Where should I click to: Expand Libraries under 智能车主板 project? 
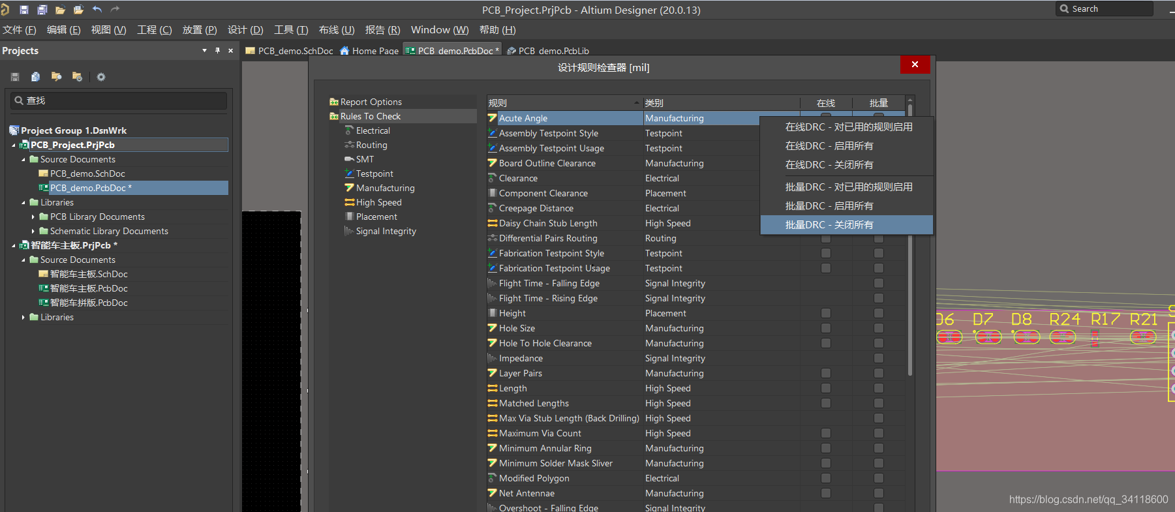click(23, 317)
